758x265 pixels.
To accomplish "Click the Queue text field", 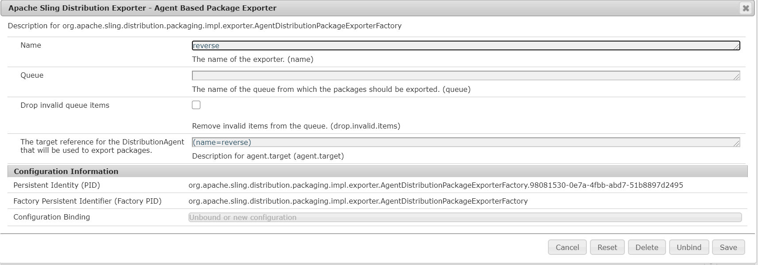I will pos(464,76).
